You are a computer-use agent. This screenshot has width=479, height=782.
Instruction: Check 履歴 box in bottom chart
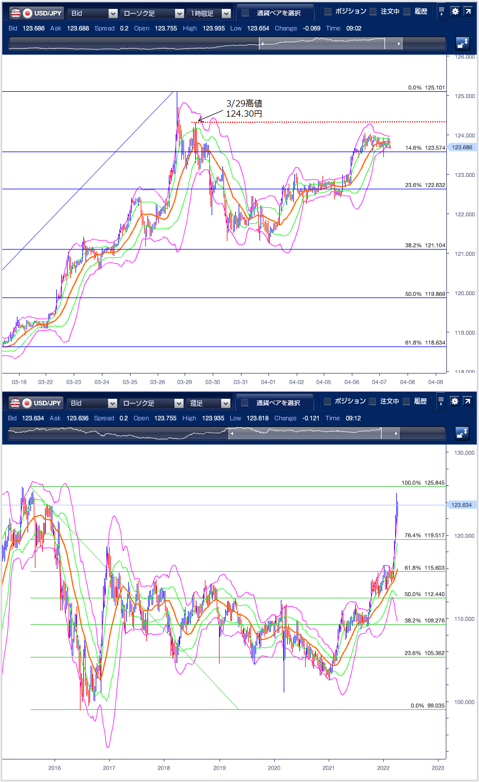pyautogui.click(x=406, y=402)
